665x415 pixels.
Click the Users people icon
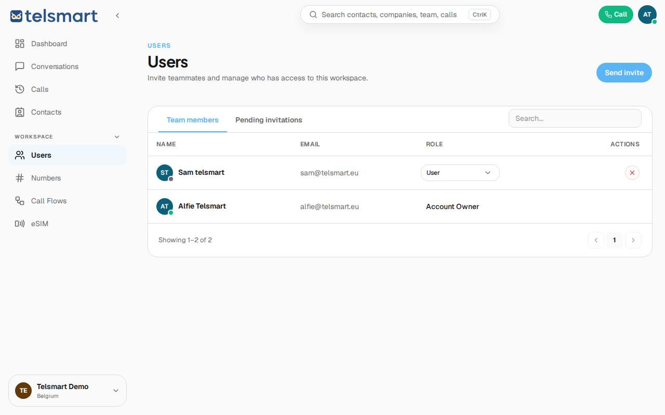coord(20,155)
